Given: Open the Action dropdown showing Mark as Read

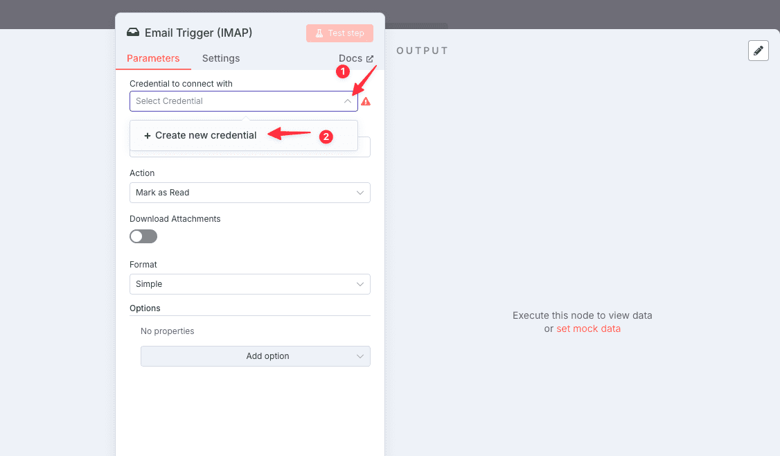Looking at the screenshot, I should tap(249, 193).
